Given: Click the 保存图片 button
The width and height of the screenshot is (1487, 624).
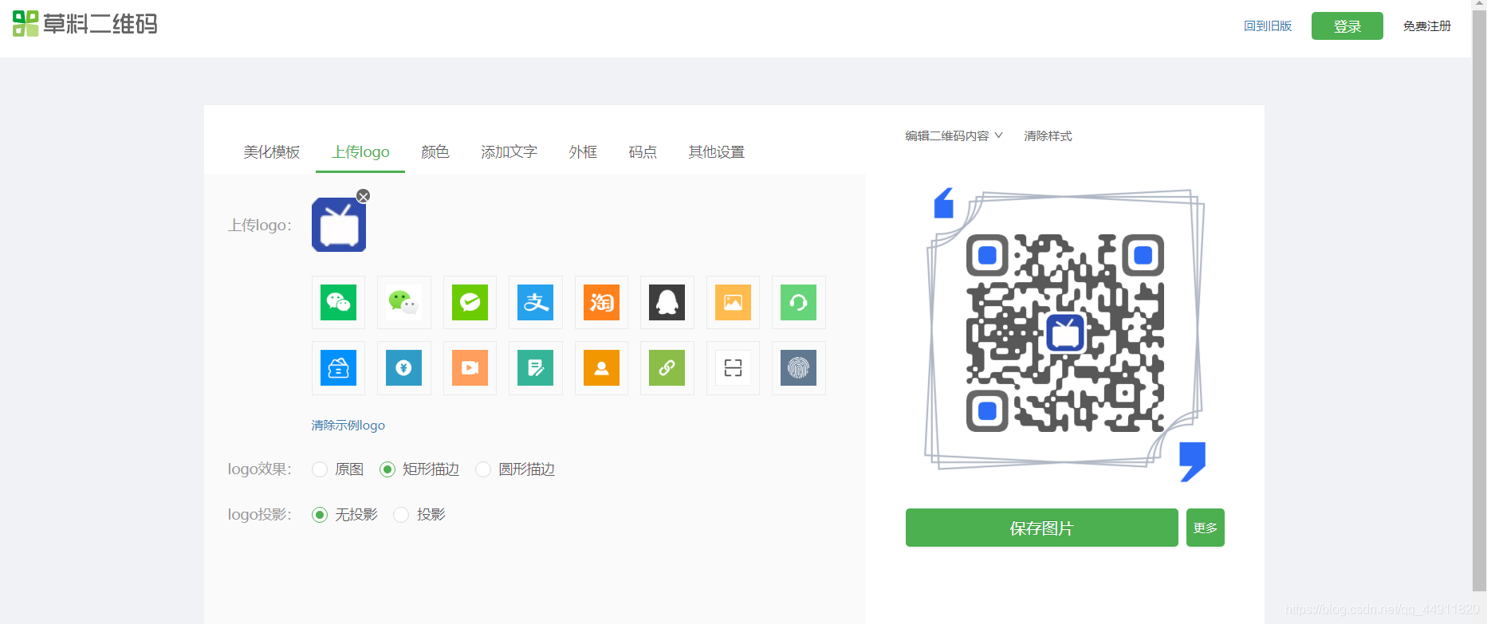Looking at the screenshot, I should [x=1042, y=528].
